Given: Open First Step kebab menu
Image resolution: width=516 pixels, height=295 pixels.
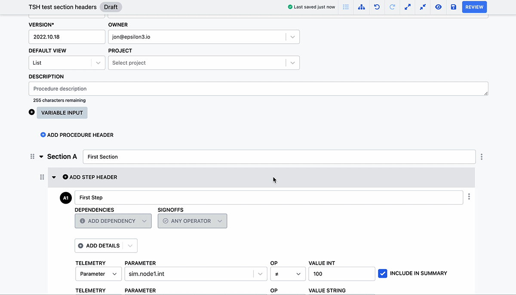Looking at the screenshot, I should pyautogui.click(x=469, y=196).
